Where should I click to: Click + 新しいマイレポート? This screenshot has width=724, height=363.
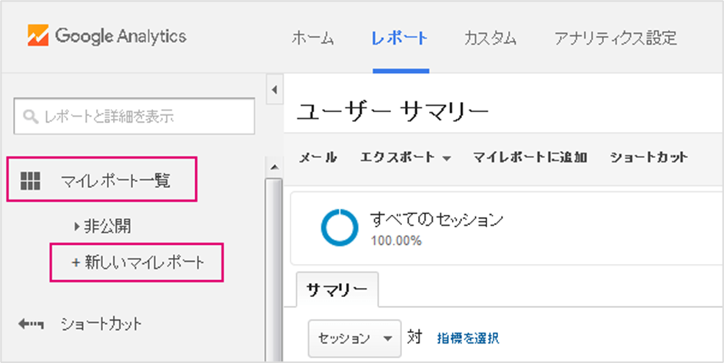click(x=137, y=262)
